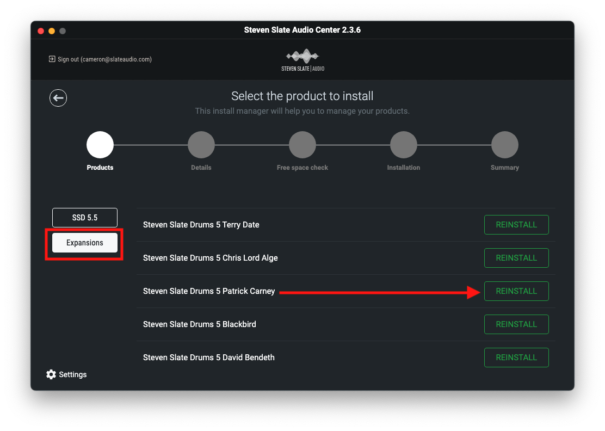Select 'Steven Slate Drums 5 David Bendeth' text
The height and width of the screenshot is (431, 605).
(209, 358)
